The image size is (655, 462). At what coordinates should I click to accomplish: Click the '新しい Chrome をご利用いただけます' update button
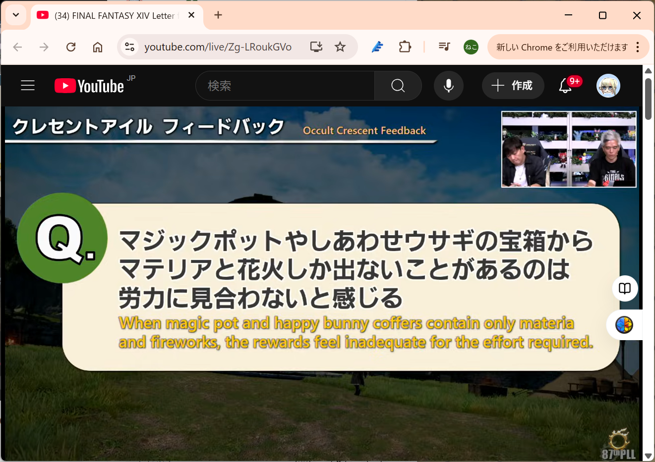(x=562, y=47)
